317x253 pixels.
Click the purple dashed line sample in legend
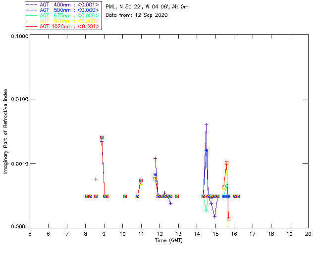tap(32, 4)
